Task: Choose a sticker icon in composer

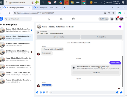Action: click(x=44, y=92)
